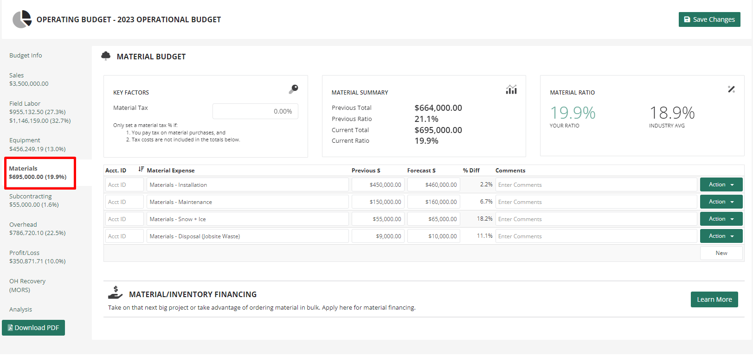Click Save Changes button
753x356 pixels.
coord(709,19)
